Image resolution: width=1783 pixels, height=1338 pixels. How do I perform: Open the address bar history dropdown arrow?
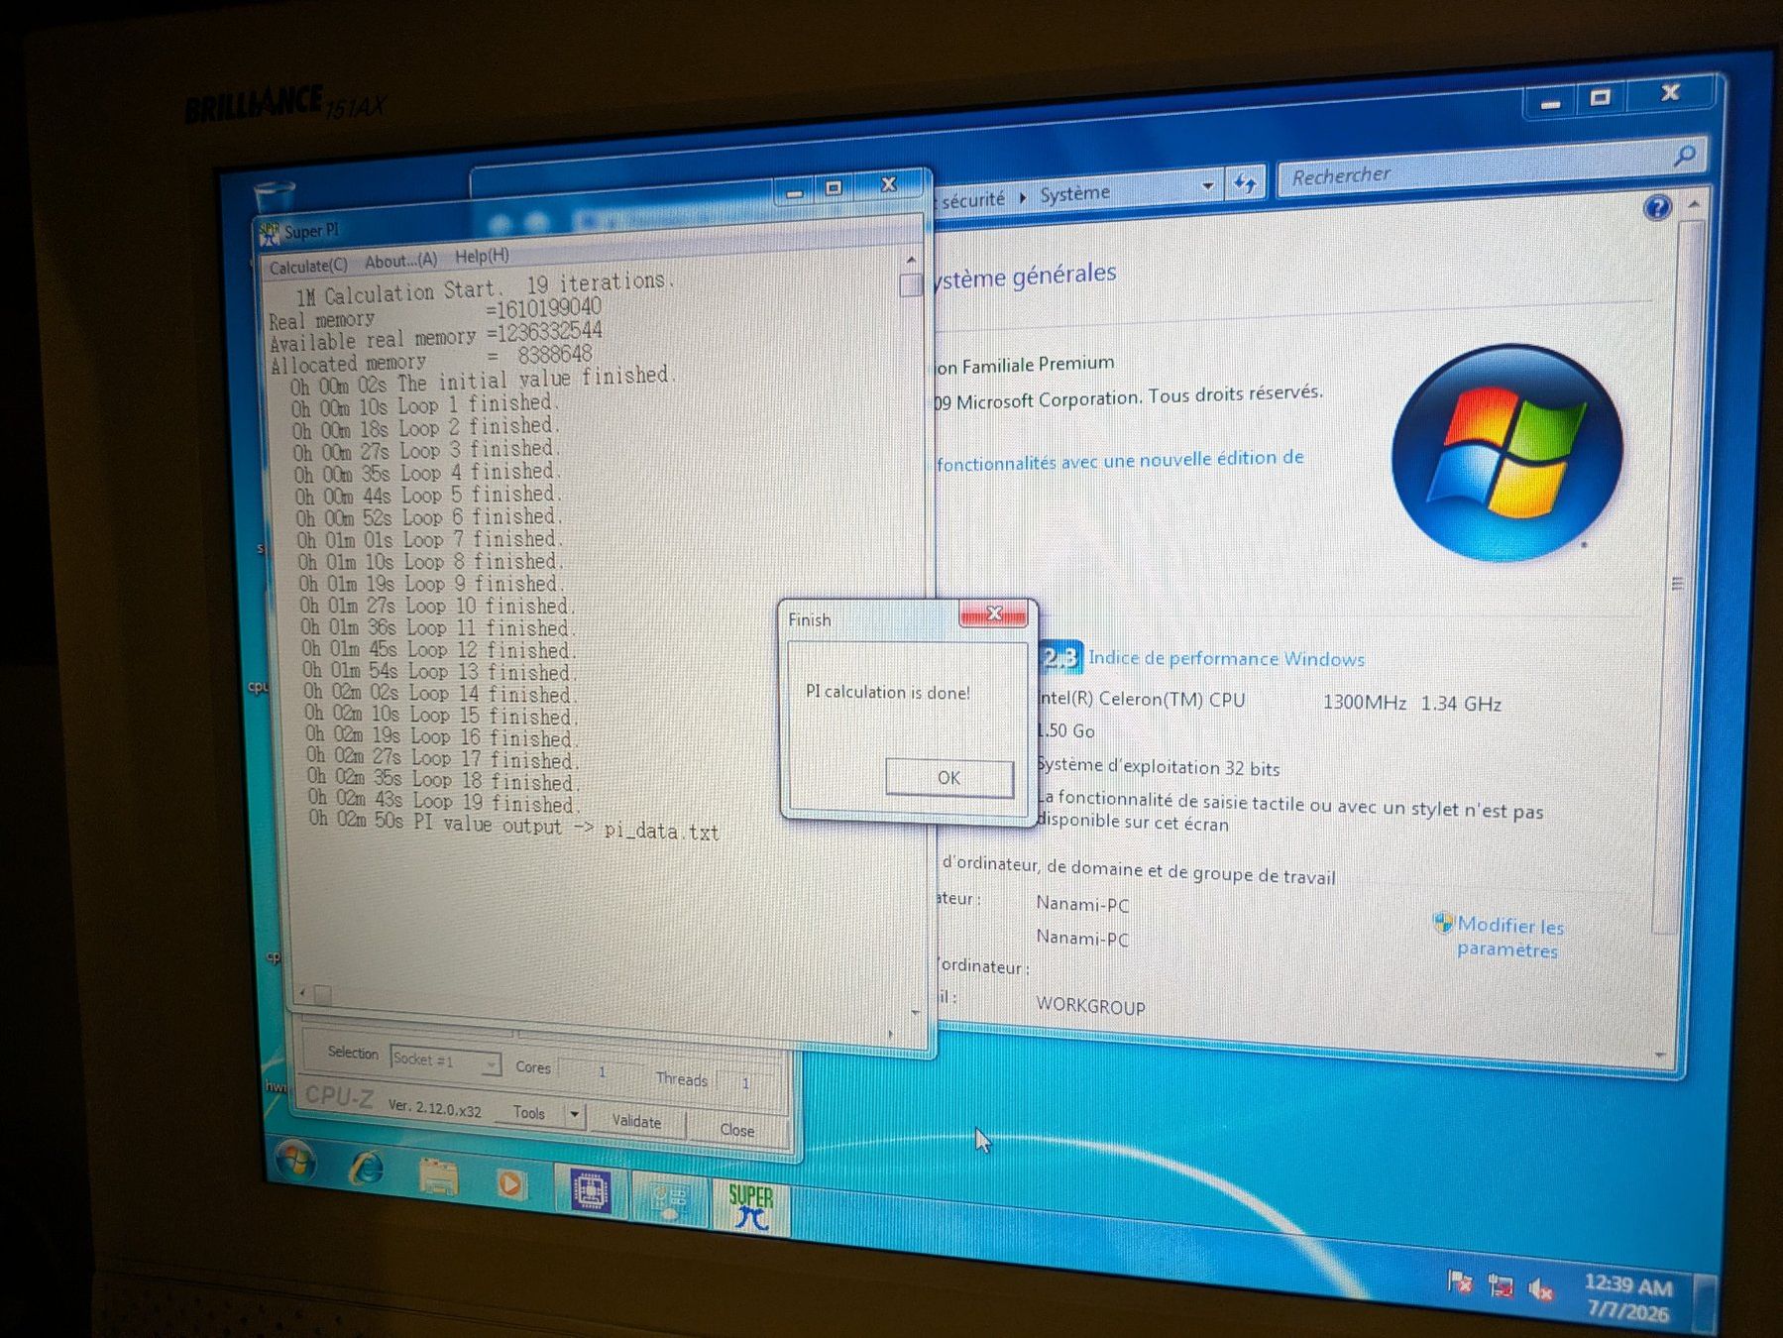point(1207,186)
